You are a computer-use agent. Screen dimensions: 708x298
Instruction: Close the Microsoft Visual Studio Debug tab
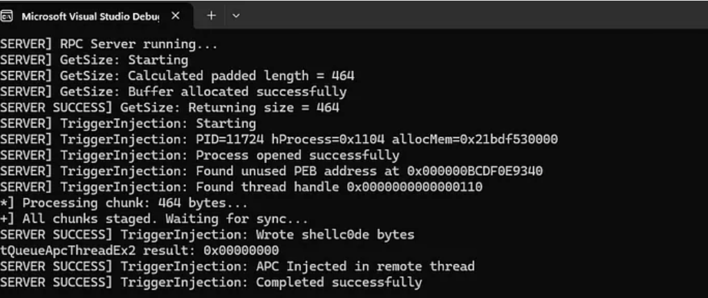tap(175, 16)
